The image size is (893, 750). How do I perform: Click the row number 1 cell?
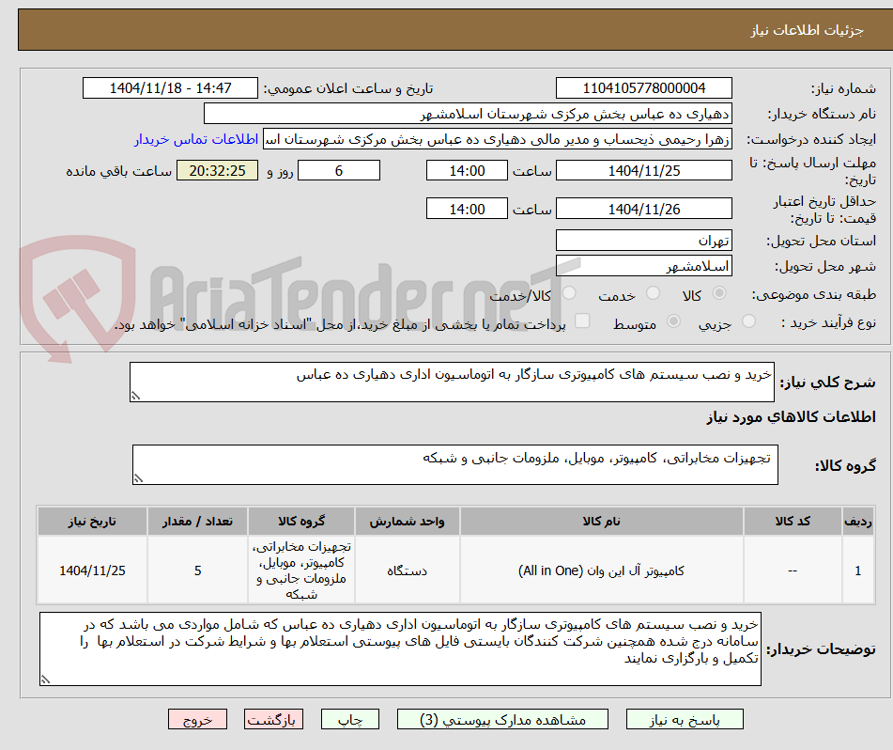(x=858, y=570)
